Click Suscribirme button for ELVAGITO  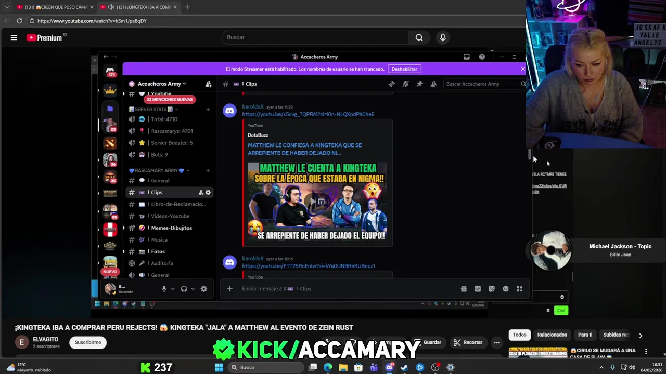pyautogui.click(x=88, y=342)
